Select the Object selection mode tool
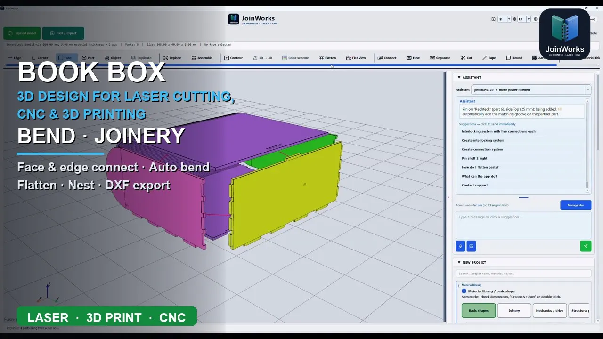The height and width of the screenshot is (339, 603). [113, 58]
